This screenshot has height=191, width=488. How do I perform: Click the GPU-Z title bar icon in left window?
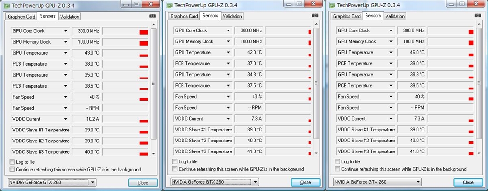click(6, 5)
